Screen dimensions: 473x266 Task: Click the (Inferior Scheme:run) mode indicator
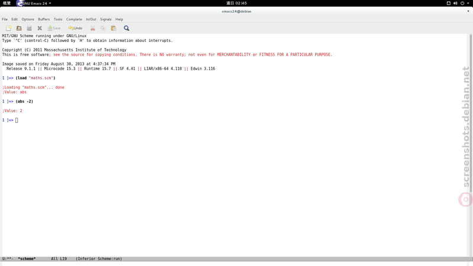pyautogui.click(x=99, y=259)
